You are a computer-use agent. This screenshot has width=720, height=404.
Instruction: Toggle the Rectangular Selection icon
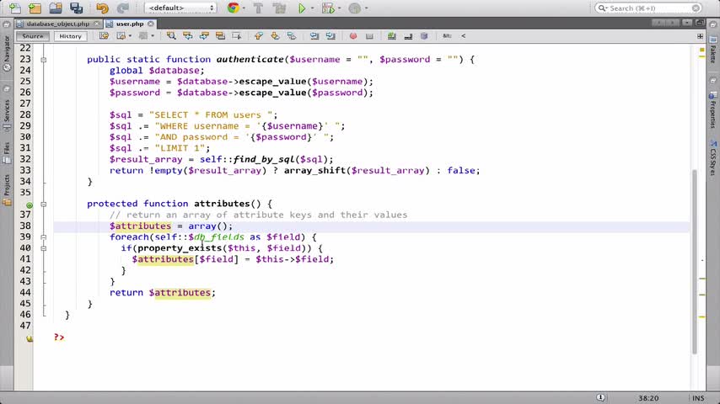click(236, 35)
